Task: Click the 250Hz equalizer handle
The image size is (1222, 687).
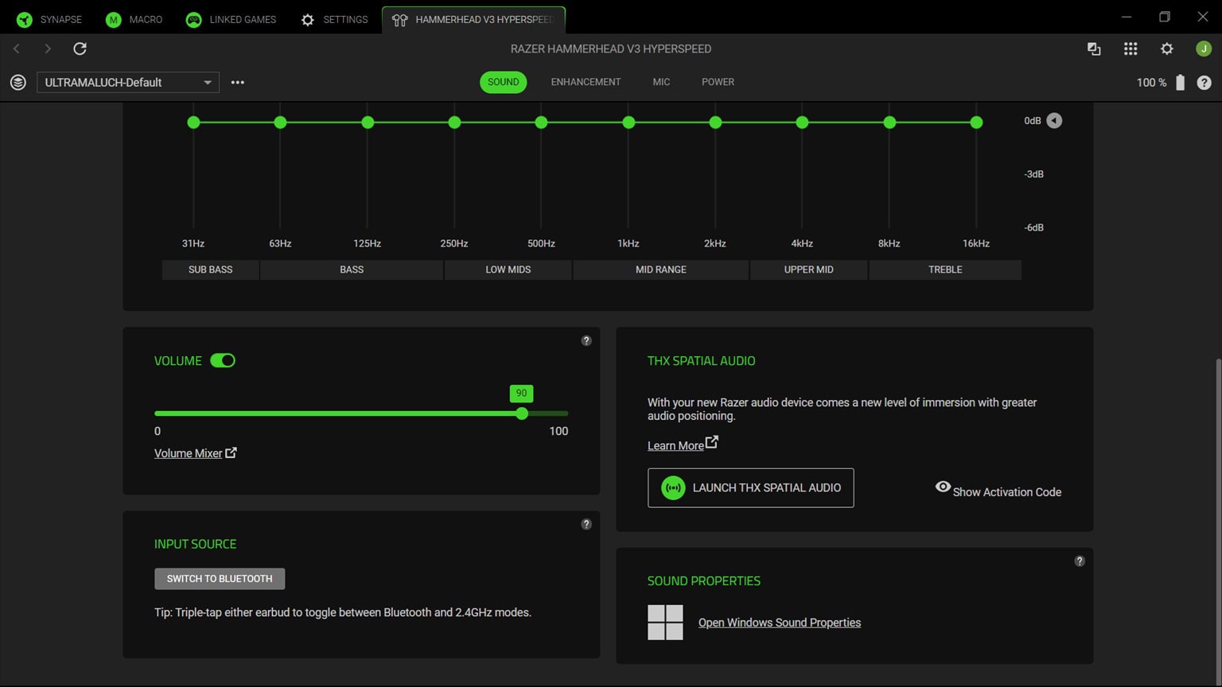Action: pos(454,122)
